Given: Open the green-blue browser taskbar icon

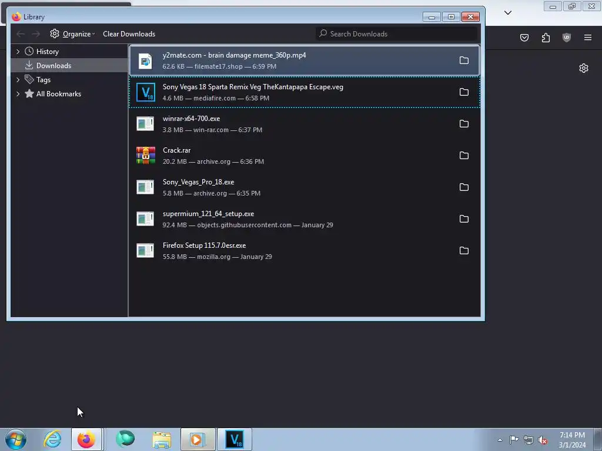Looking at the screenshot, I should click(x=125, y=439).
